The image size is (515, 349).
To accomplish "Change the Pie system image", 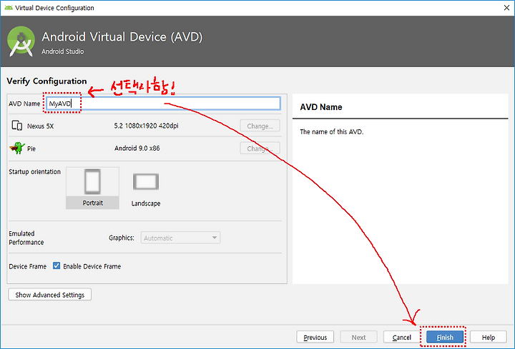I will tap(260, 148).
